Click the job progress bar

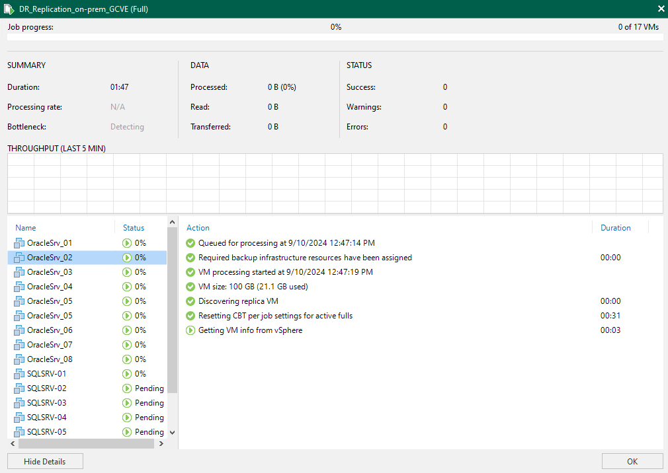335,37
